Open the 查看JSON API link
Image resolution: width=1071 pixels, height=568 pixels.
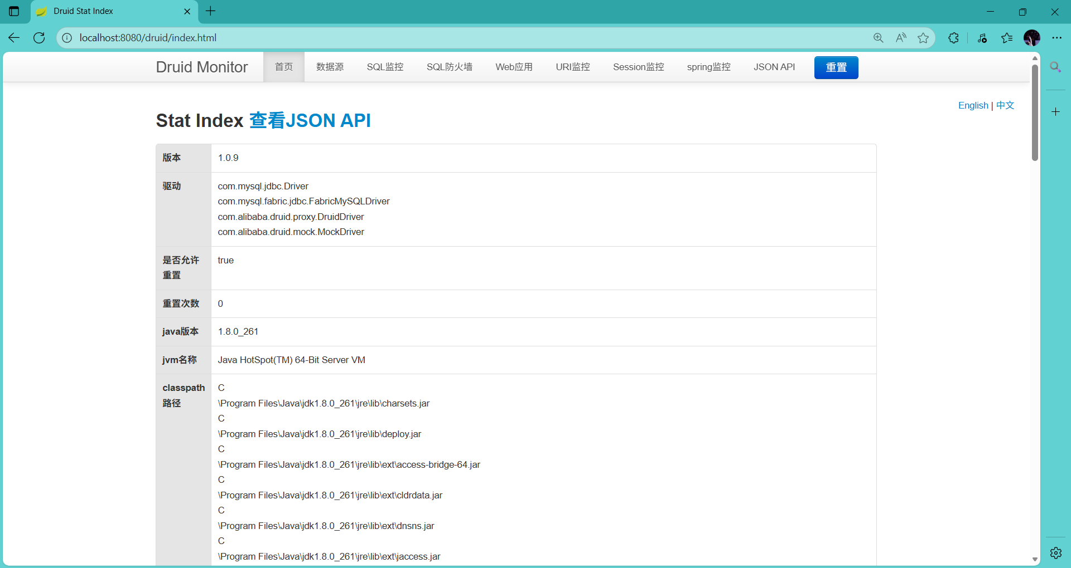(310, 120)
